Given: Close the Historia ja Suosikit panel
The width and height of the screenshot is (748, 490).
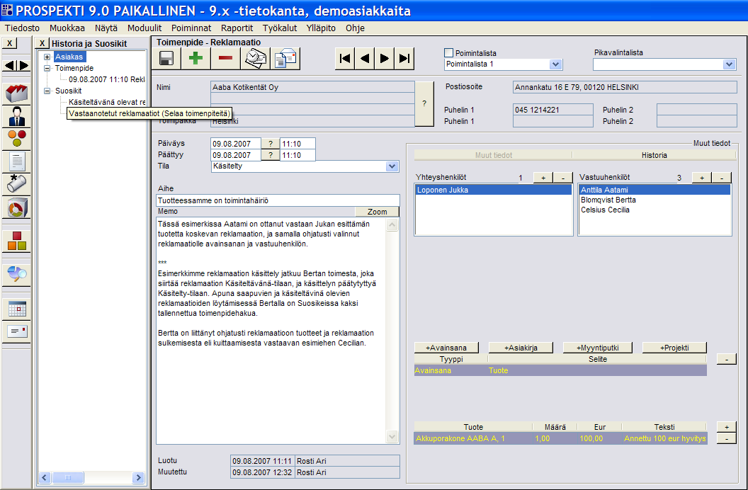Looking at the screenshot, I should tap(42, 43).
